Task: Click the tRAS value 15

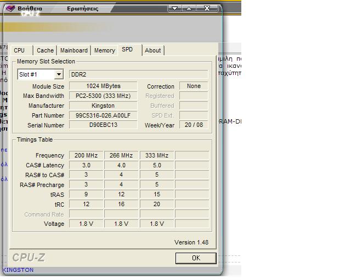Action: [157, 195]
